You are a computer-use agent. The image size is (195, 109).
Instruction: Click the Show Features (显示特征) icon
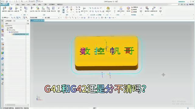[147, 8]
